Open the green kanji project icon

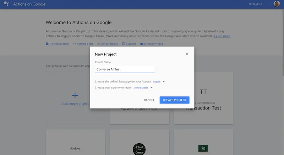pos(203,149)
